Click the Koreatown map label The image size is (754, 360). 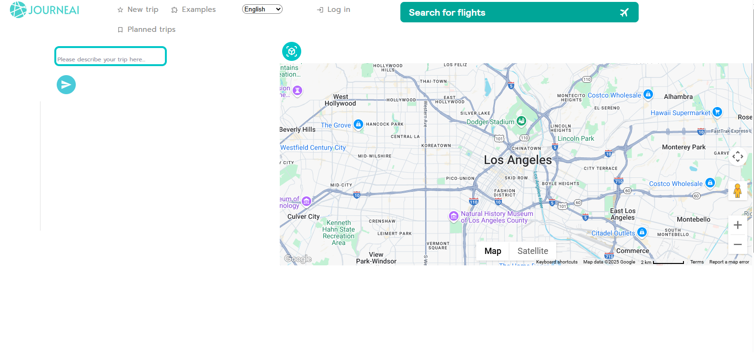[x=436, y=146]
